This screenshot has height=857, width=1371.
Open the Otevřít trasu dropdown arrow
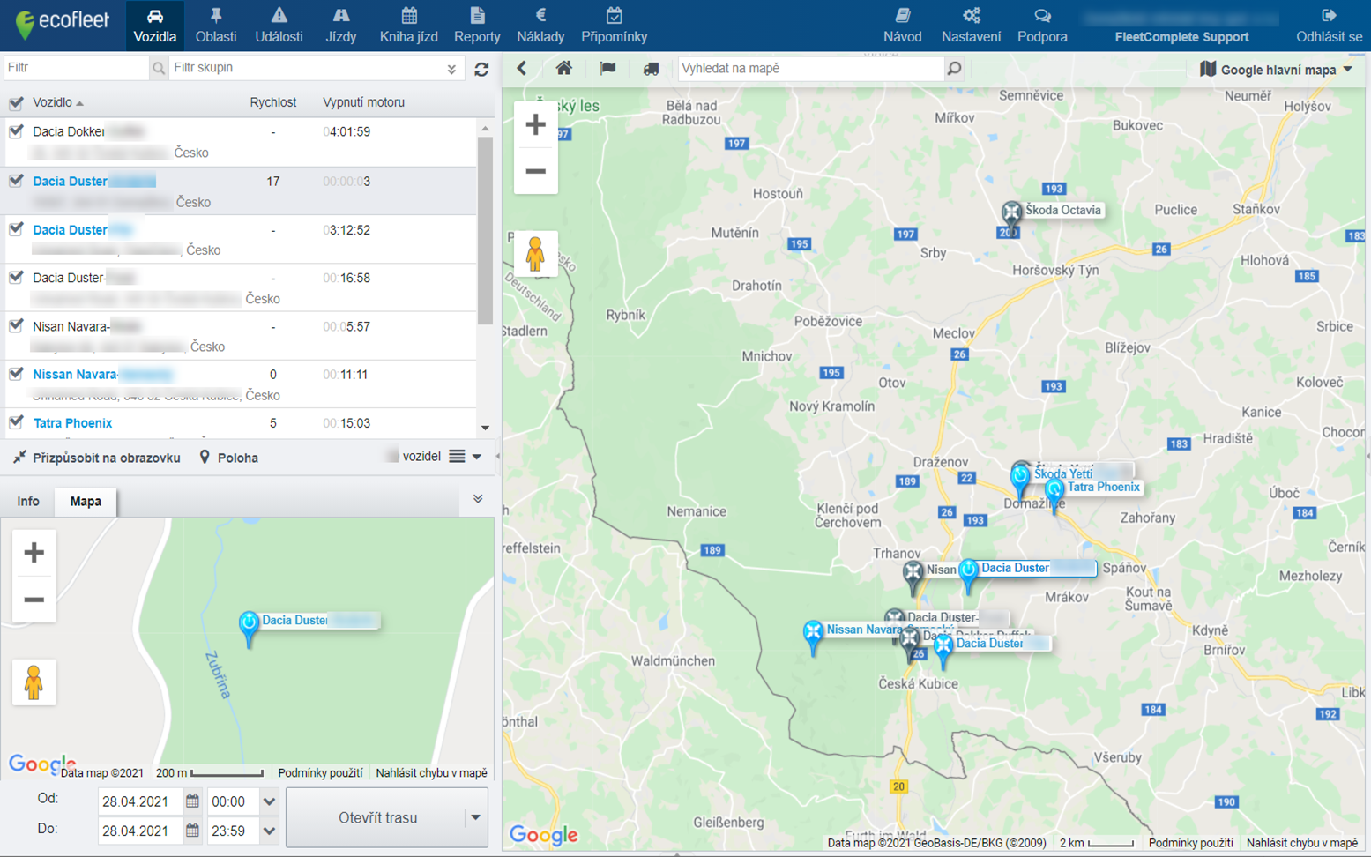(x=476, y=818)
